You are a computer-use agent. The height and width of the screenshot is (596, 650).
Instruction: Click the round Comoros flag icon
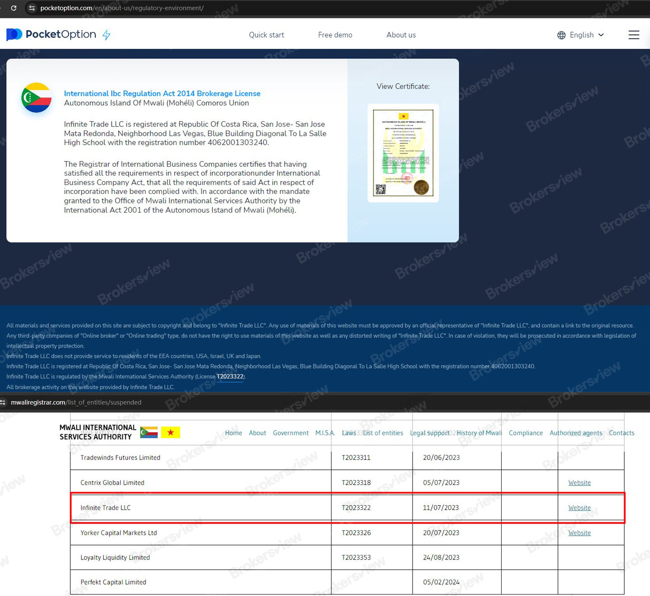coord(36,97)
